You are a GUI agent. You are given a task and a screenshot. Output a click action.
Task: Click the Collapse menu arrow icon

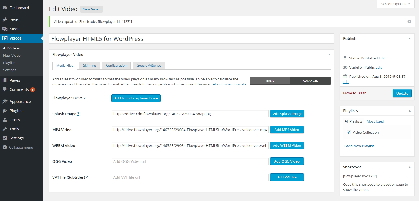click(x=5, y=147)
